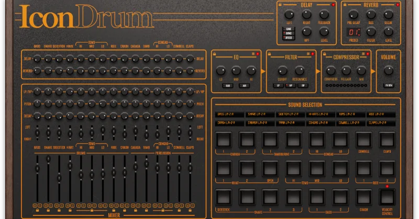Select the LP filter mode
419x219 pixels.
[279, 86]
